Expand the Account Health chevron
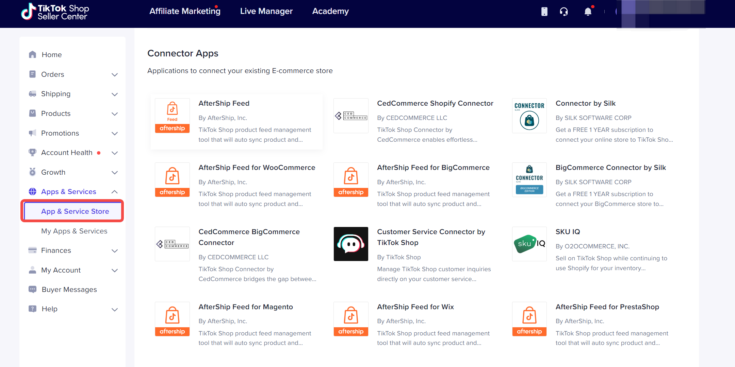Screen dimensions: 735x367 [115, 153]
